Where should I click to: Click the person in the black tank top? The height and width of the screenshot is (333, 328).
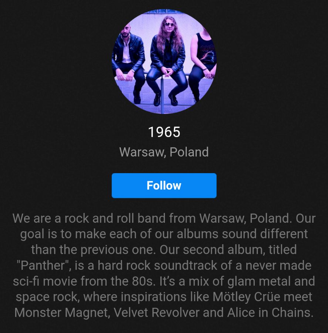point(203,64)
